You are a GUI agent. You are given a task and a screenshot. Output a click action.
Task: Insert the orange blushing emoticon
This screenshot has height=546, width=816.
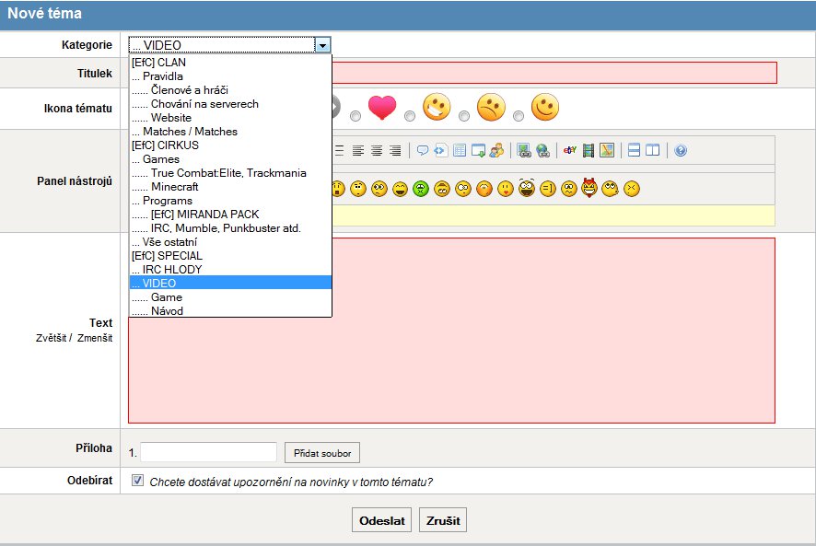(x=484, y=189)
